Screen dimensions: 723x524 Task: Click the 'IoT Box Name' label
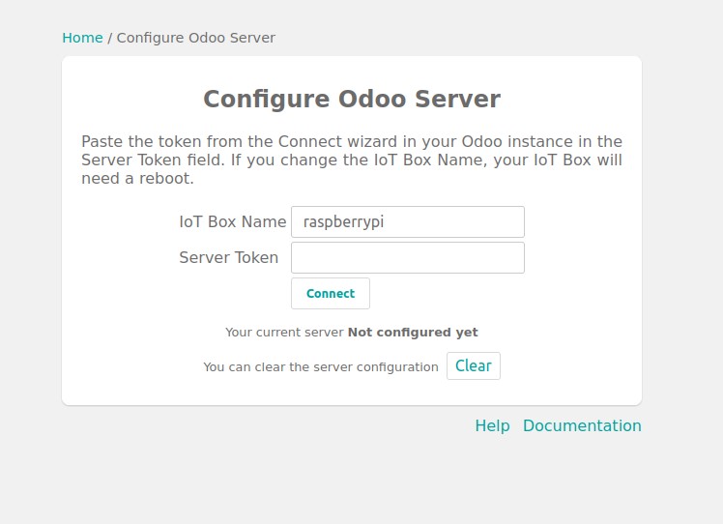[232, 221]
